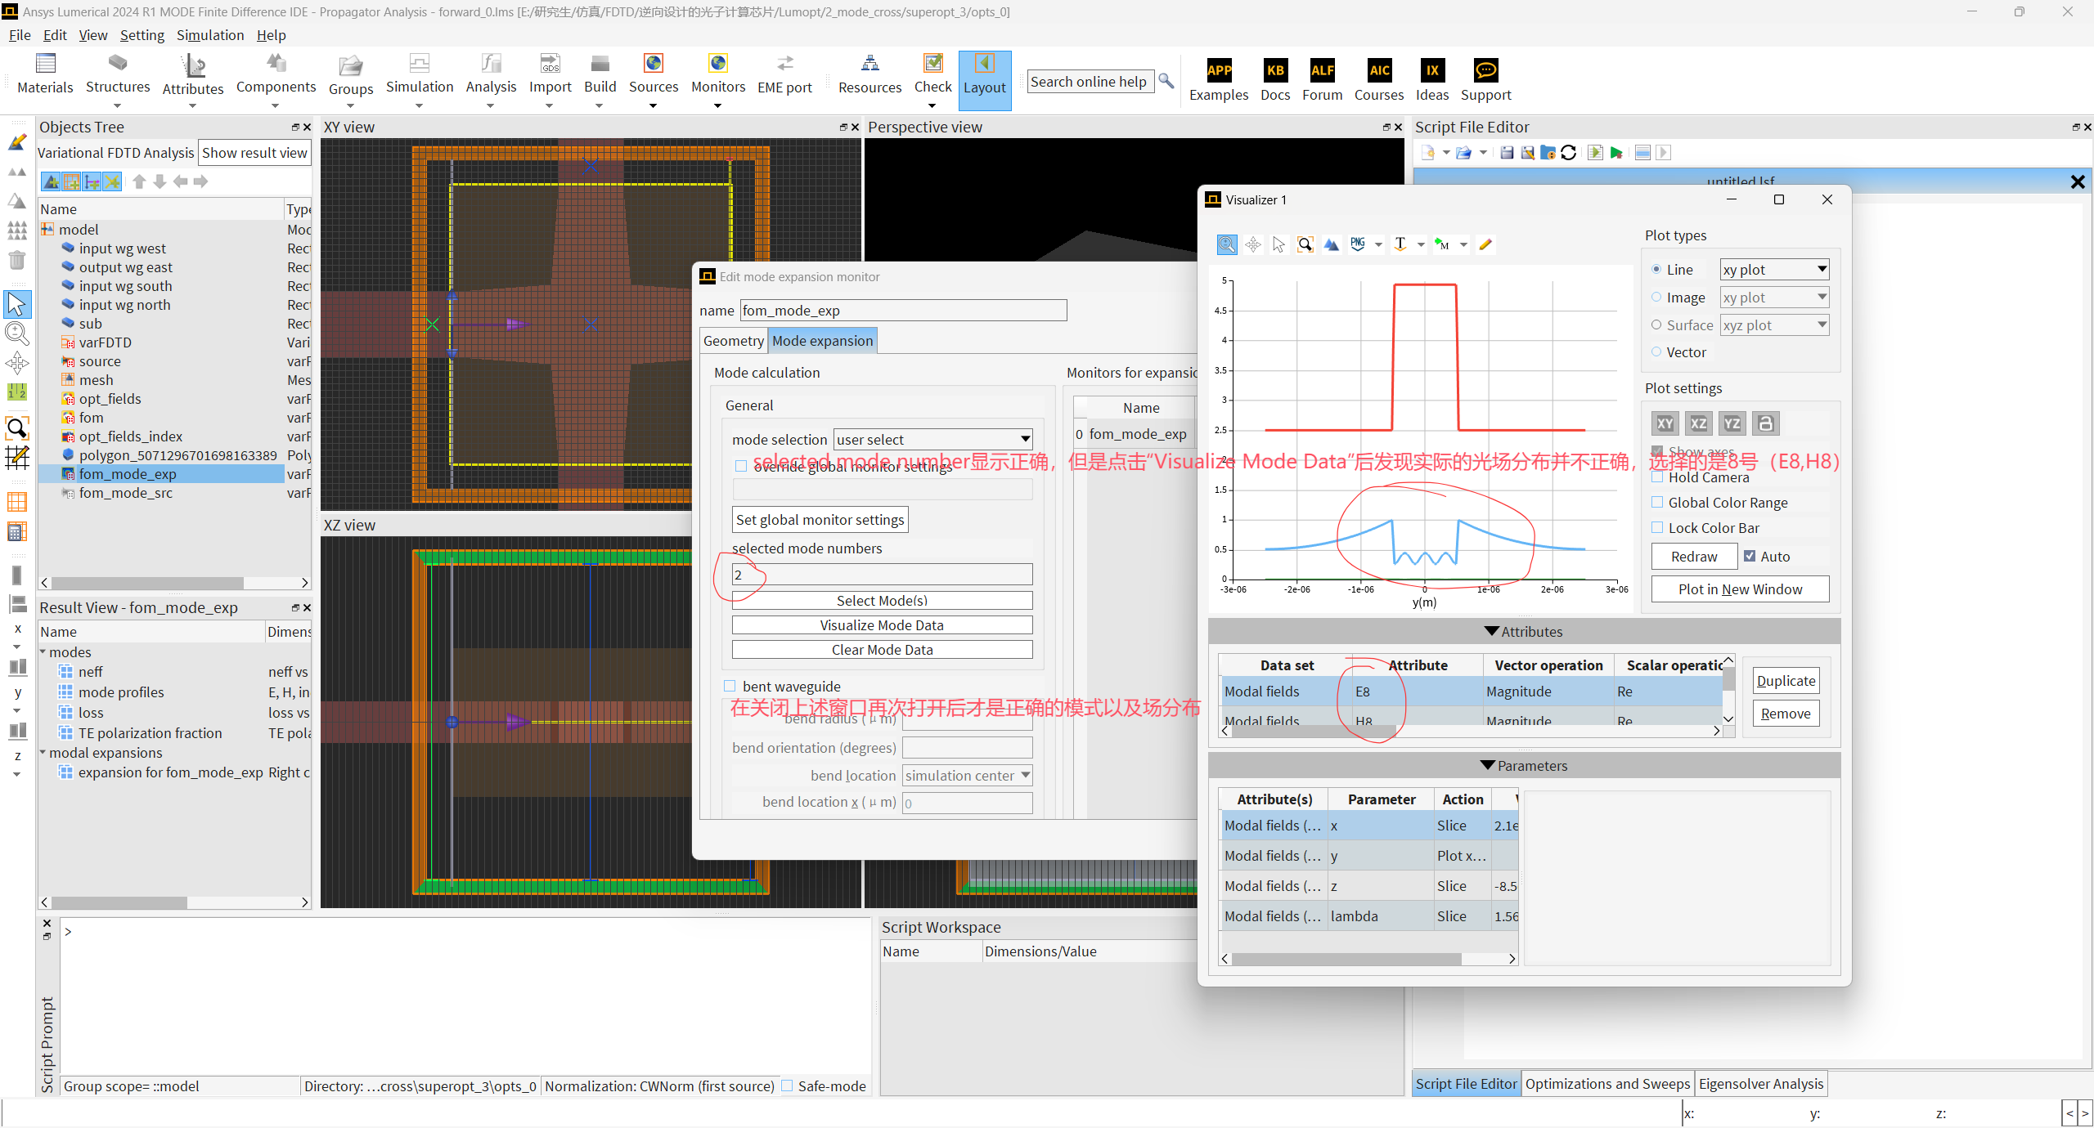Open the Line xy plot dropdown
2094x1128 pixels.
point(1773,270)
